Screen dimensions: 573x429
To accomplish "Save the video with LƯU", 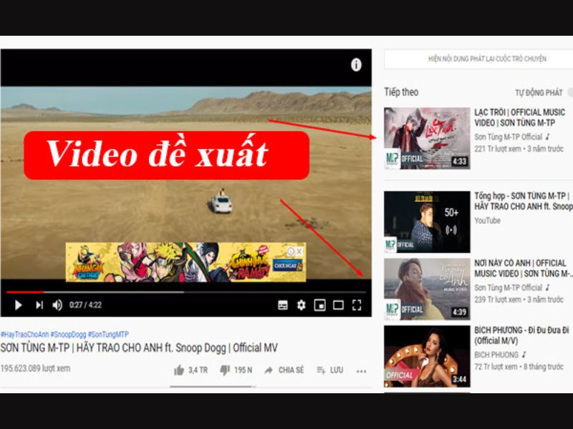I will (330, 370).
